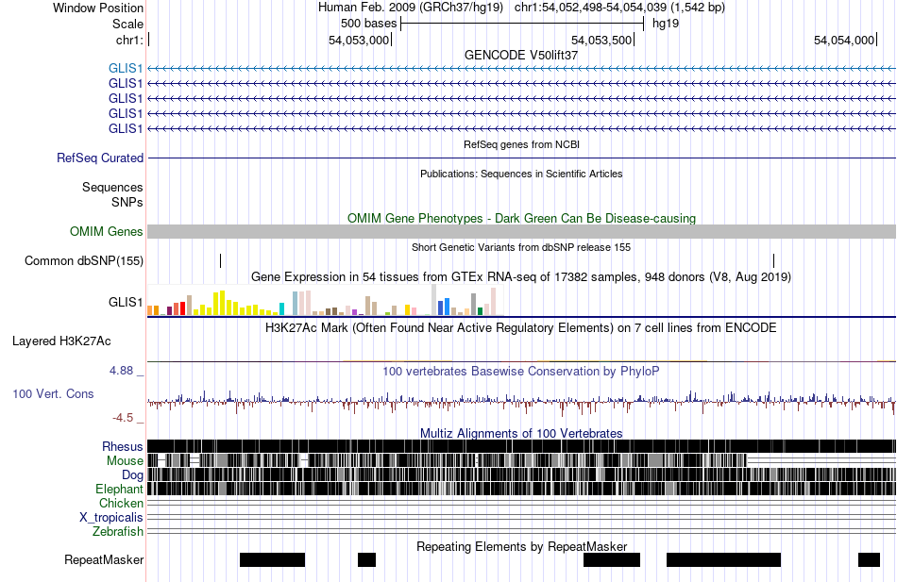Click the 54,053,500 ruler position
The image size is (897, 582).
pos(601,40)
